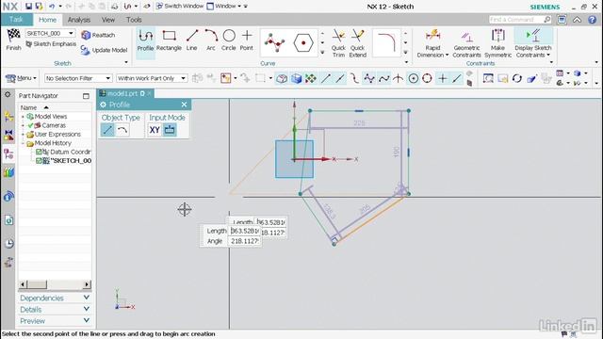Image resolution: width=603 pixels, height=339 pixels.
Task: Click Find a Command search box
Action: (x=520, y=19)
